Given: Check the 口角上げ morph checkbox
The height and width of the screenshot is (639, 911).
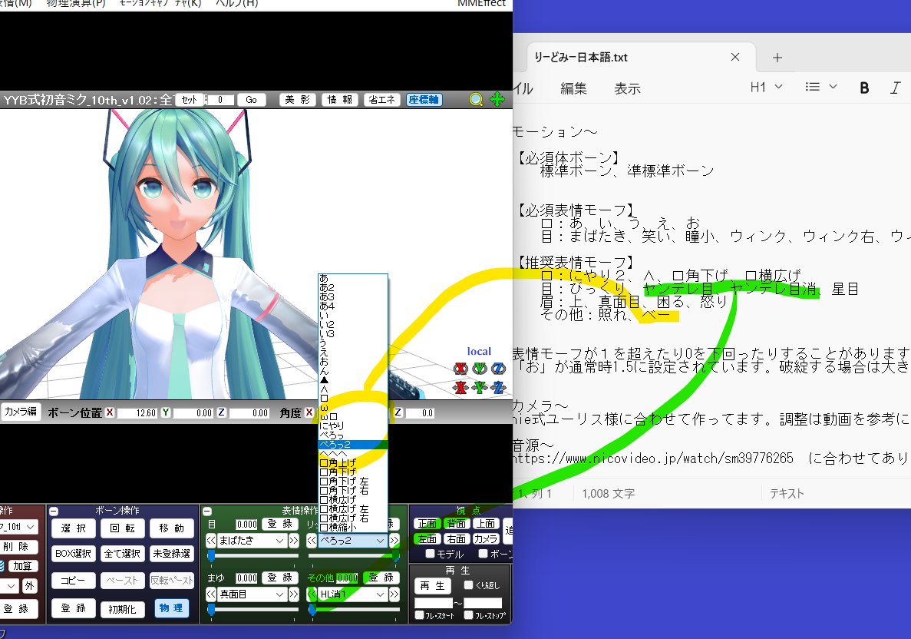Looking at the screenshot, I should pos(325,464).
